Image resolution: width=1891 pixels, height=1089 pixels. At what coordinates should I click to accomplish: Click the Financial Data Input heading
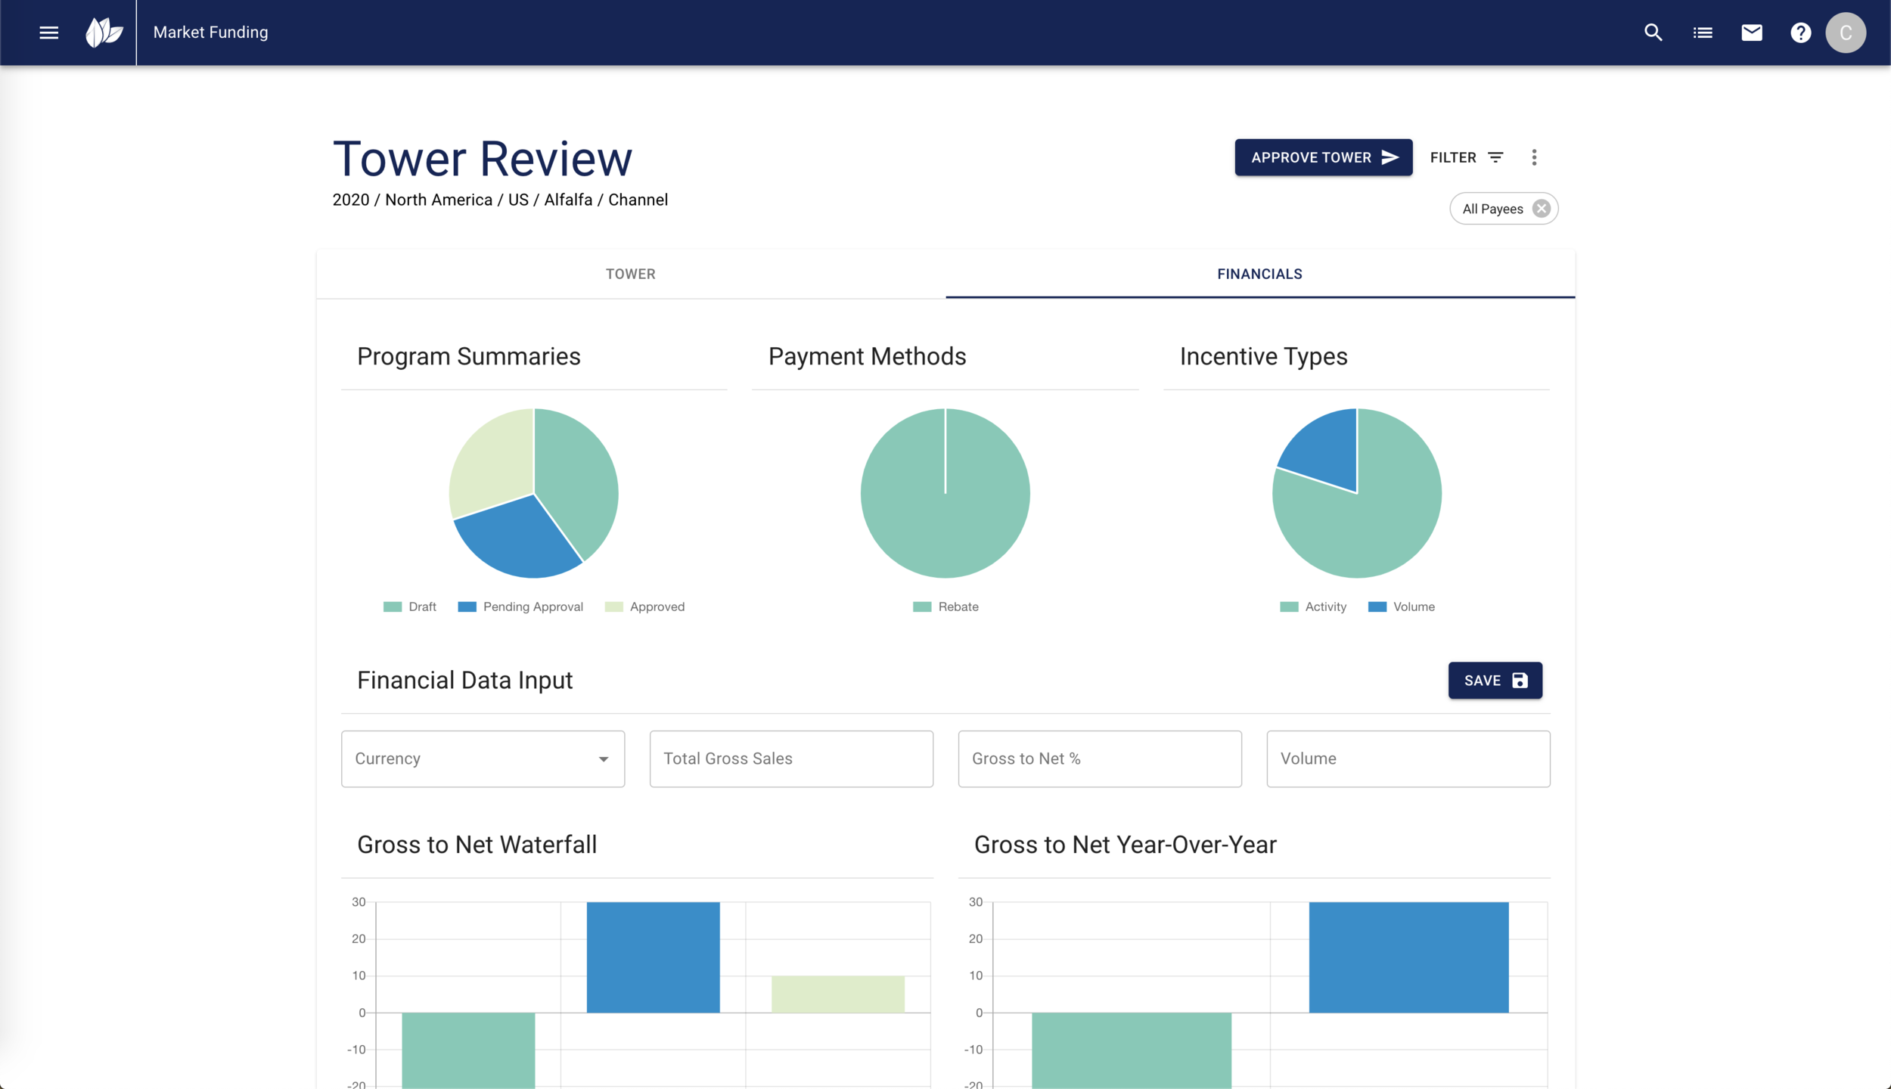(x=465, y=680)
